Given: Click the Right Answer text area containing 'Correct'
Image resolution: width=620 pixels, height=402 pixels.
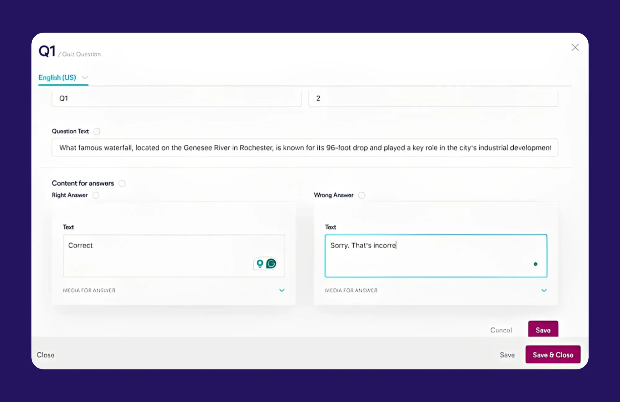Looking at the screenshot, I should pyautogui.click(x=155, y=256).
